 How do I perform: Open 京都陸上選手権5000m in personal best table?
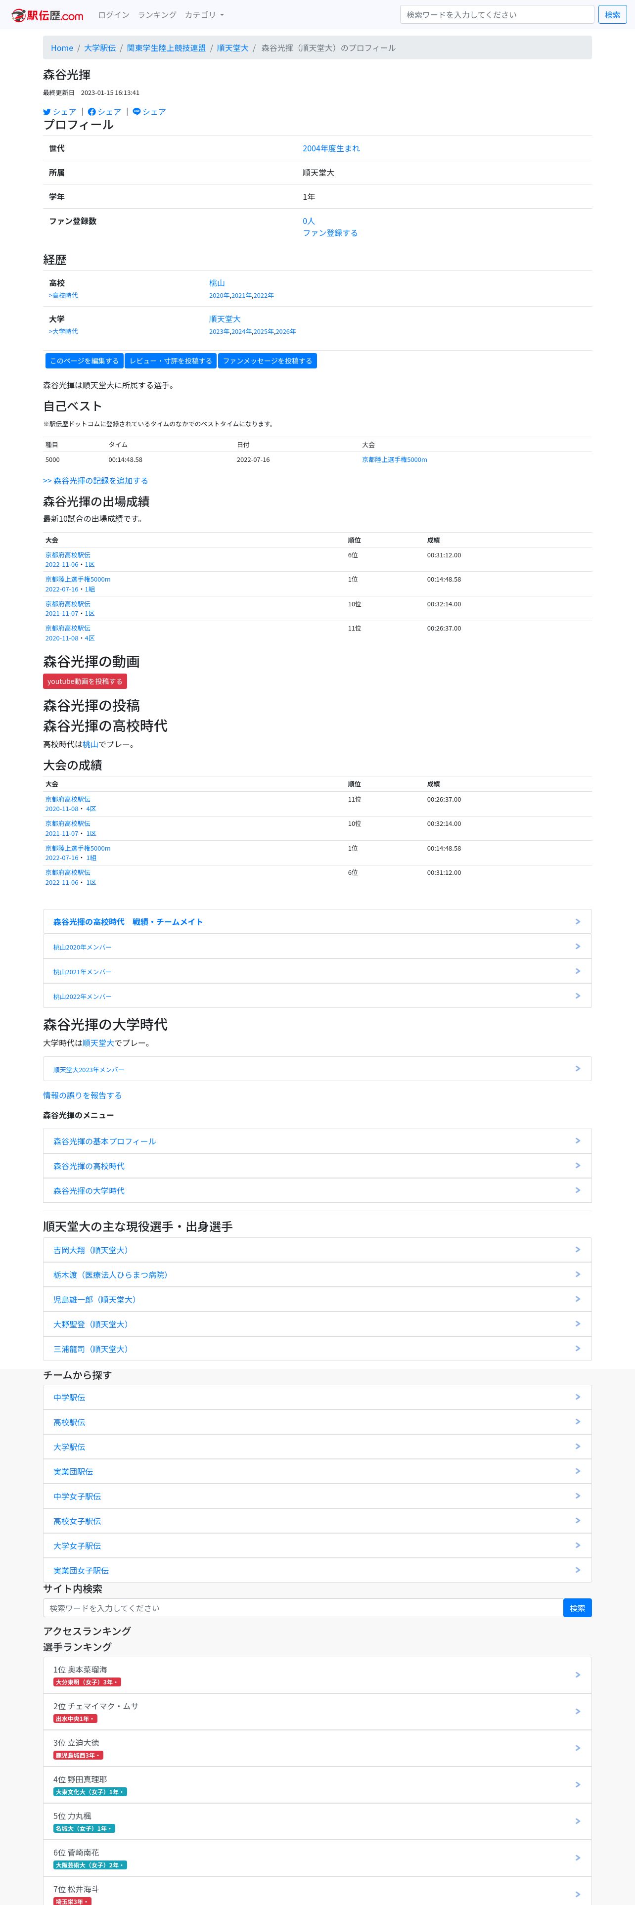tap(394, 460)
